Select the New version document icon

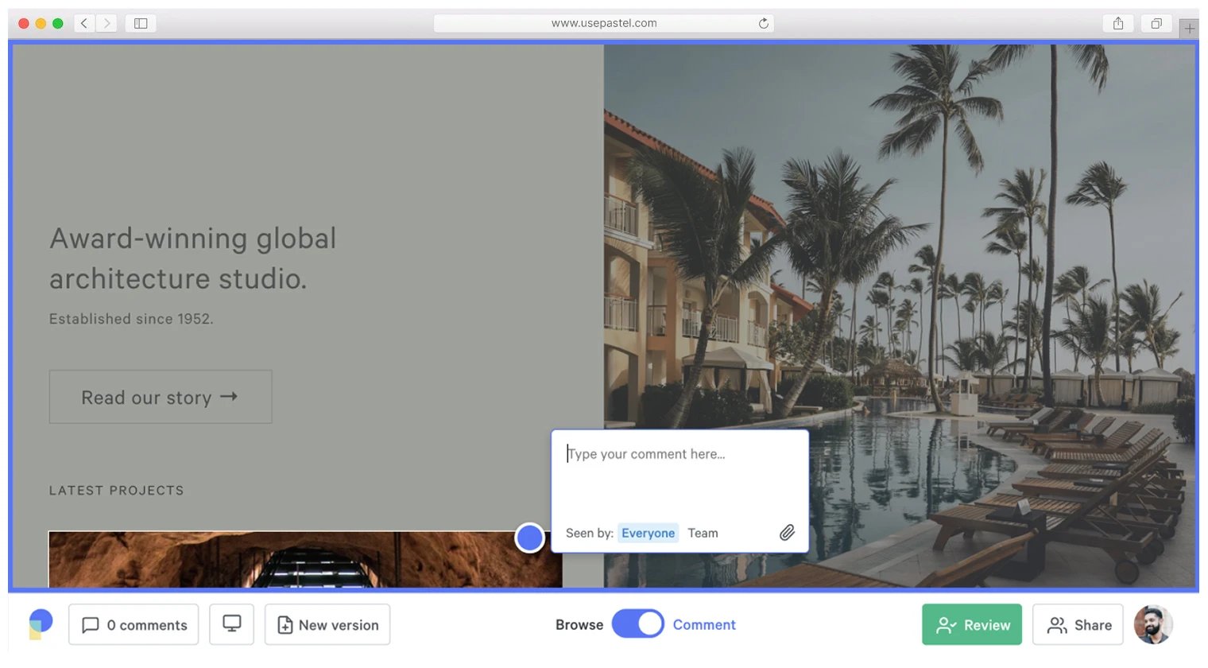(x=284, y=625)
